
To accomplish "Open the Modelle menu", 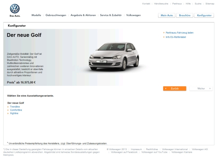I will [x=36, y=15].
